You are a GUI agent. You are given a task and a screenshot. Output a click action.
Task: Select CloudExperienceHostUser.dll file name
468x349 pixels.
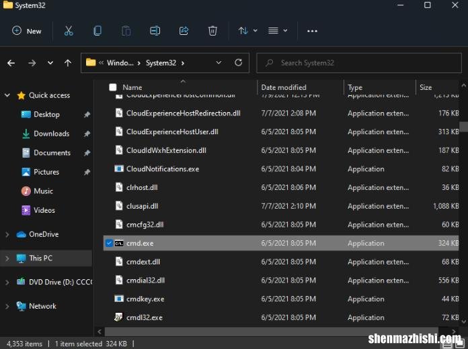[172, 132]
